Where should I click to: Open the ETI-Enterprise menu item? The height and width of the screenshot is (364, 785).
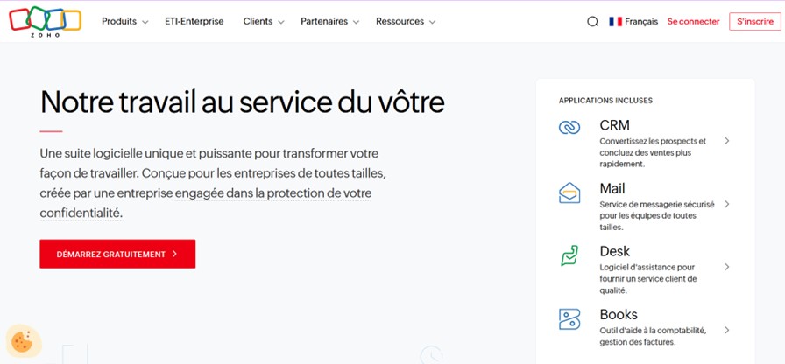tap(194, 22)
